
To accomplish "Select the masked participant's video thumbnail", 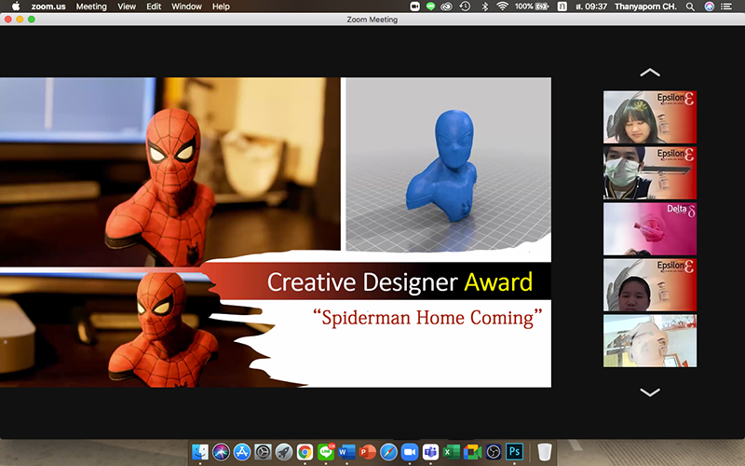I will pyautogui.click(x=649, y=172).
